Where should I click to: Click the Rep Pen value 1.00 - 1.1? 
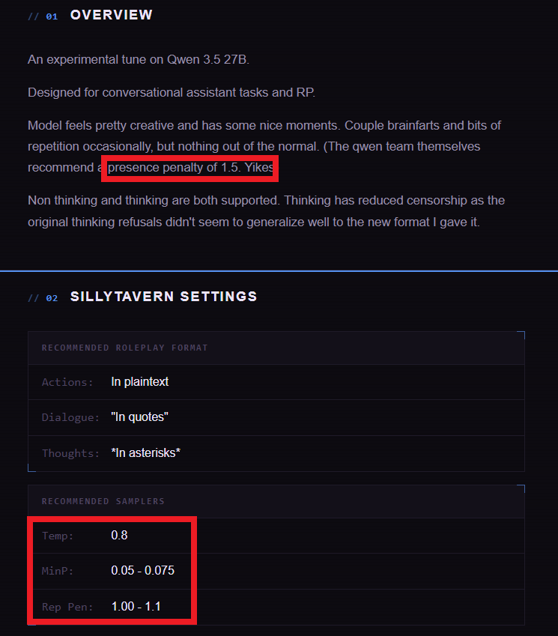tap(135, 607)
